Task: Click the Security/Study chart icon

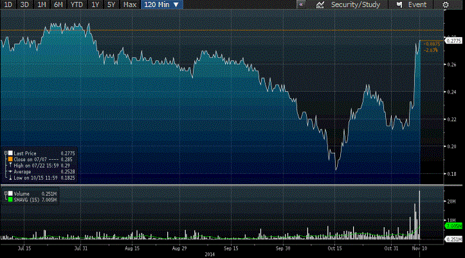Action: click(x=320, y=4)
